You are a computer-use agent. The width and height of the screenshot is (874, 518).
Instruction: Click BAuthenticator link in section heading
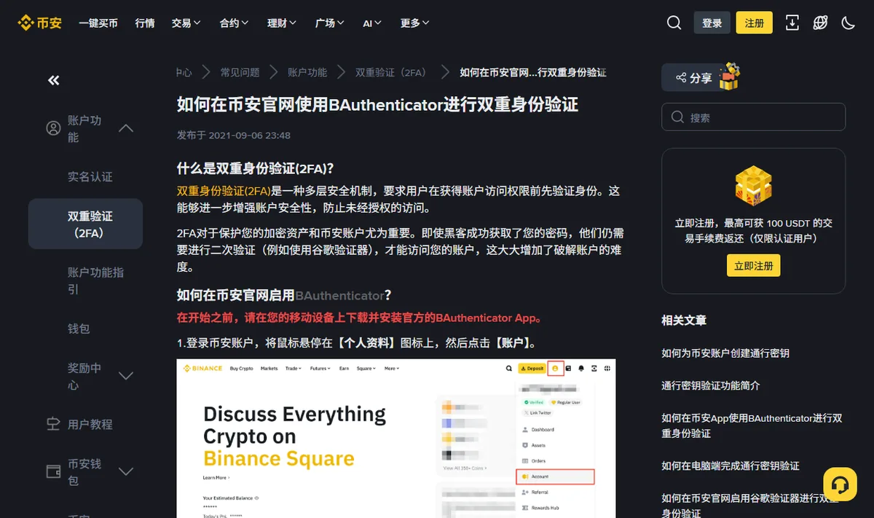(339, 295)
